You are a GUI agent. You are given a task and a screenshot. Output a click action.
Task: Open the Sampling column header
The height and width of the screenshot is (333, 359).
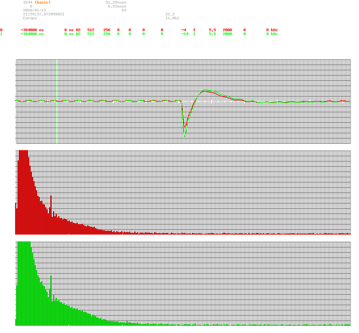pyautogui.click(x=232, y=26)
